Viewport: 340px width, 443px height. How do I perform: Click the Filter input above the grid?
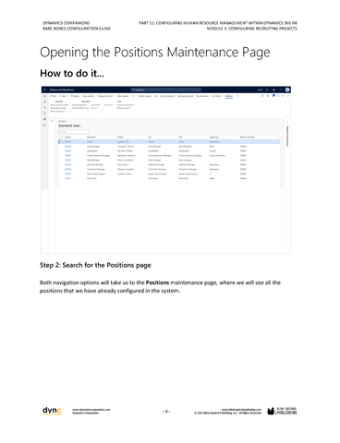click(x=74, y=132)
